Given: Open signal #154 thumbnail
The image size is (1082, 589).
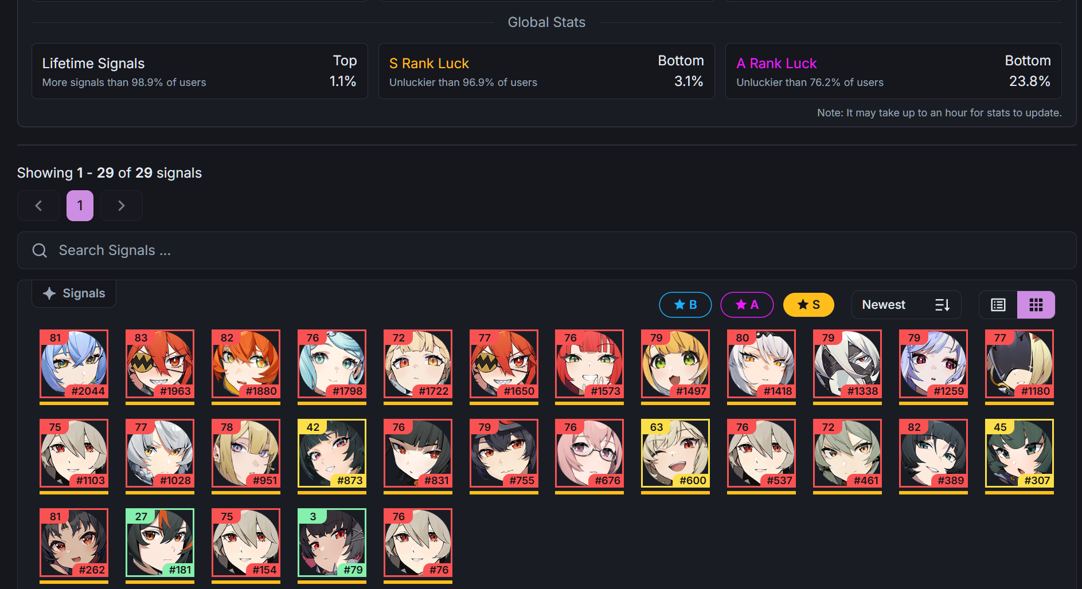Looking at the screenshot, I should (246, 543).
